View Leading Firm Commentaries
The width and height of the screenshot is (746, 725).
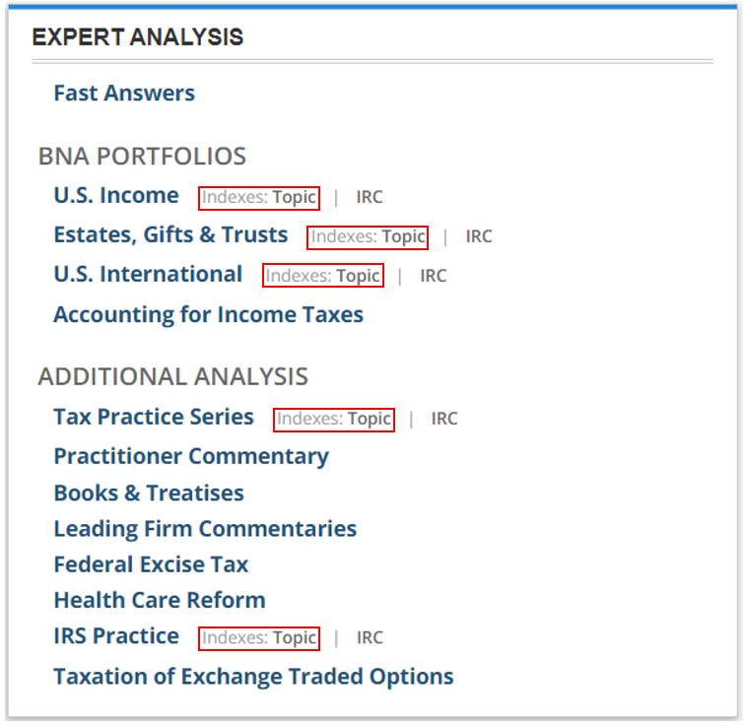pyautogui.click(x=205, y=529)
